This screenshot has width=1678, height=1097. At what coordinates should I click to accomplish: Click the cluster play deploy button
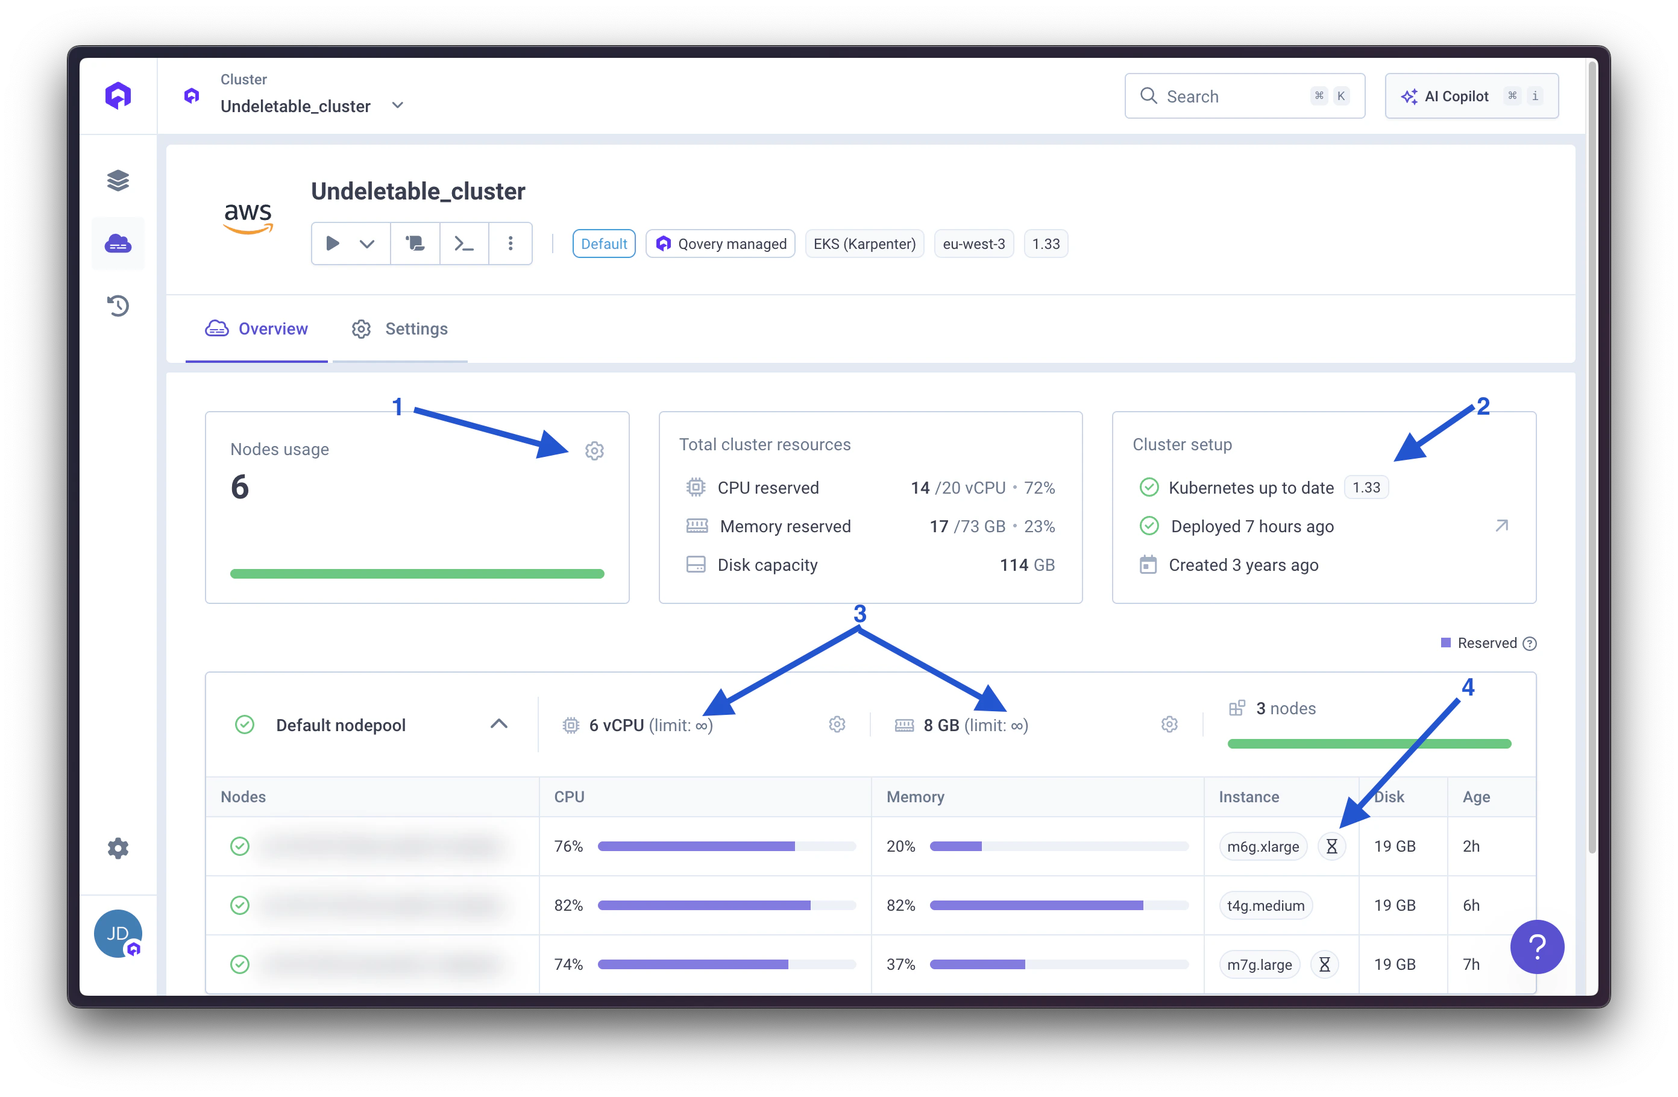(333, 244)
